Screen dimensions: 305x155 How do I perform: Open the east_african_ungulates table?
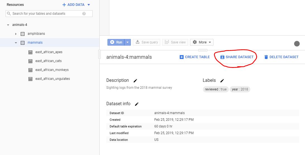[52, 79]
